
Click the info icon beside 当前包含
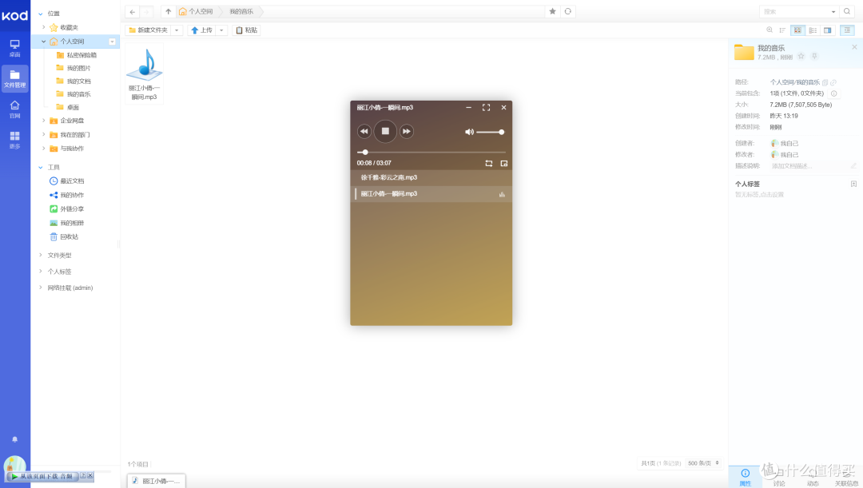click(x=833, y=93)
